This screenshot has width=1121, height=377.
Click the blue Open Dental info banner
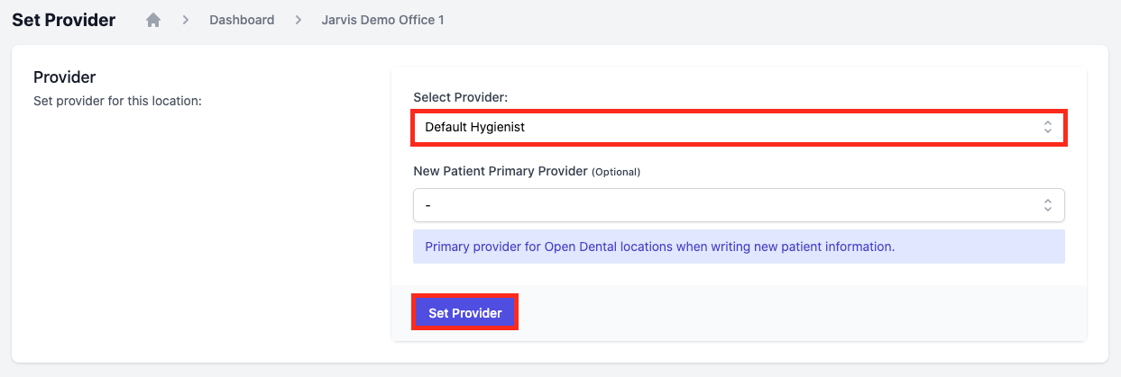(x=739, y=247)
